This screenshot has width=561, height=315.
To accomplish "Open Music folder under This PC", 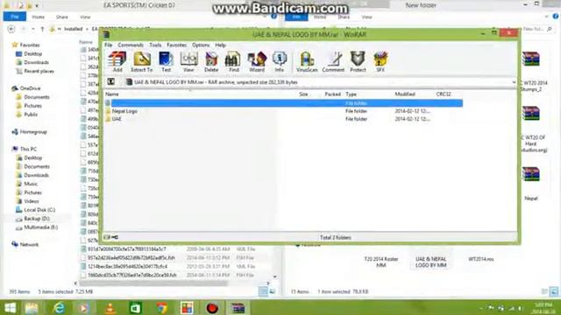I will (x=31, y=184).
